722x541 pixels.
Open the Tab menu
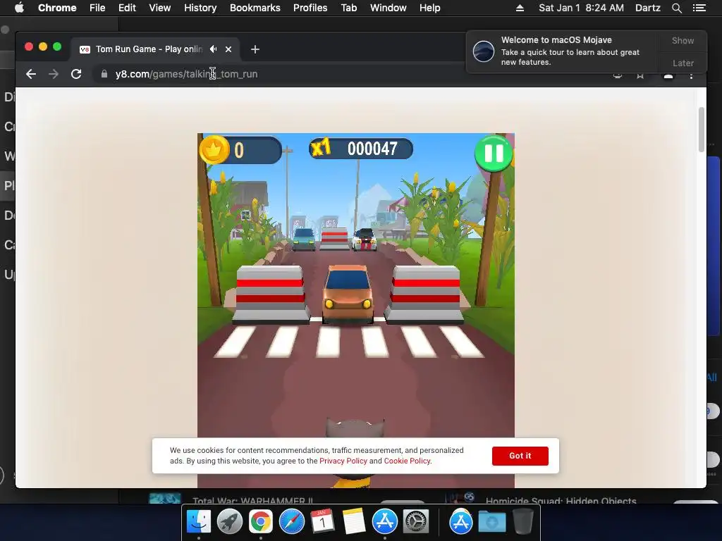pyautogui.click(x=348, y=8)
